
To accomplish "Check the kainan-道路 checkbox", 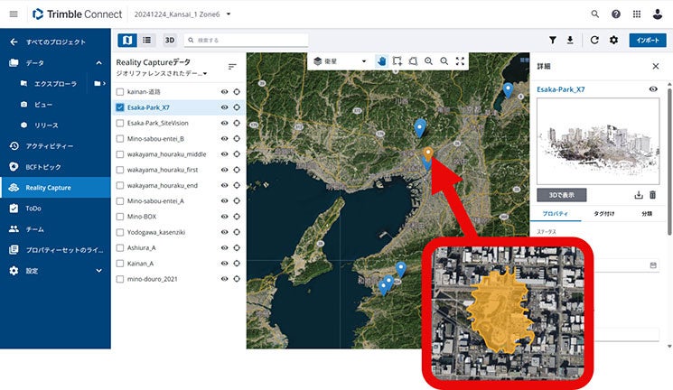I will pyautogui.click(x=120, y=92).
